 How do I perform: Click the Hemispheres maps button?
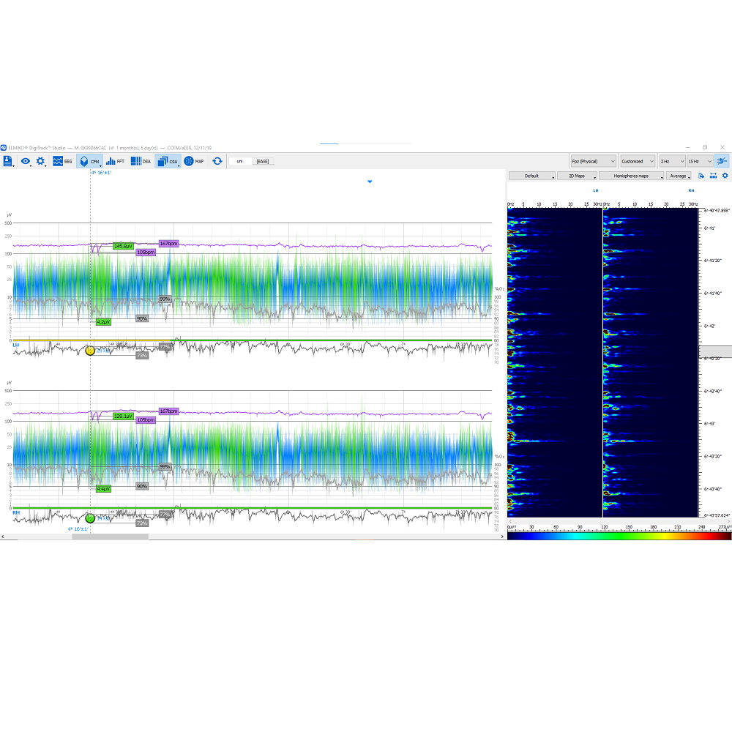pos(631,176)
